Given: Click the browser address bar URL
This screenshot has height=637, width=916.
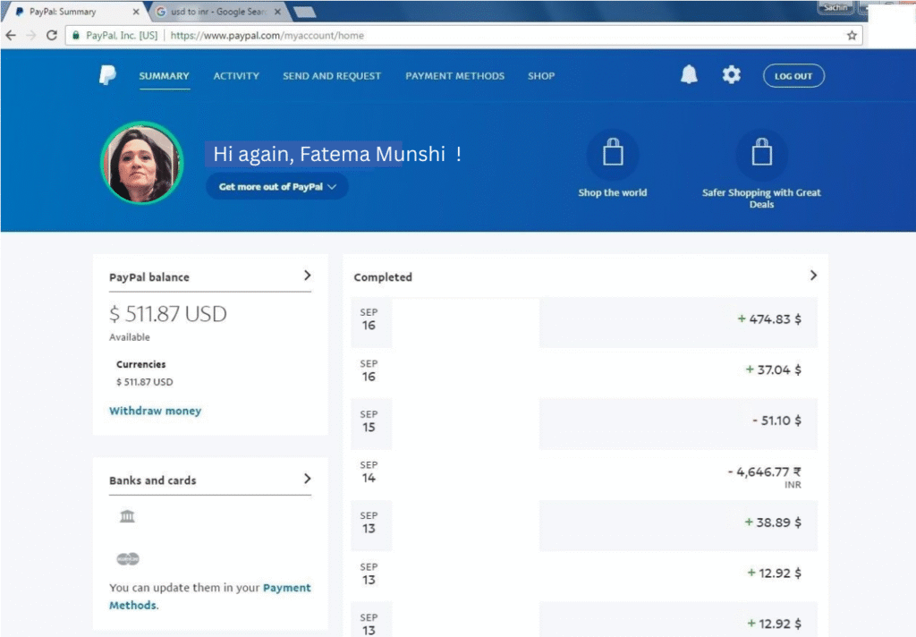Looking at the screenshot, I should click(267, 36).
